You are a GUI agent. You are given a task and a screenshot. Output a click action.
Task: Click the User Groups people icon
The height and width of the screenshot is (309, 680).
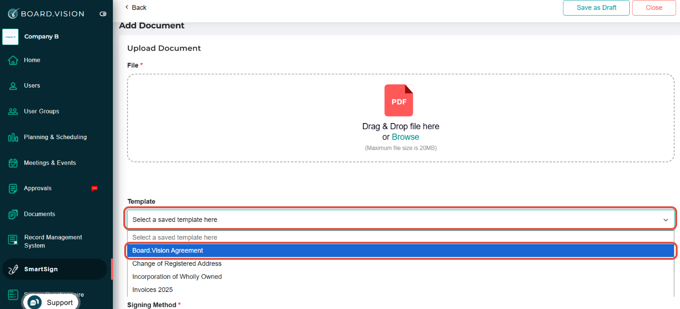(x=13, y=112)
